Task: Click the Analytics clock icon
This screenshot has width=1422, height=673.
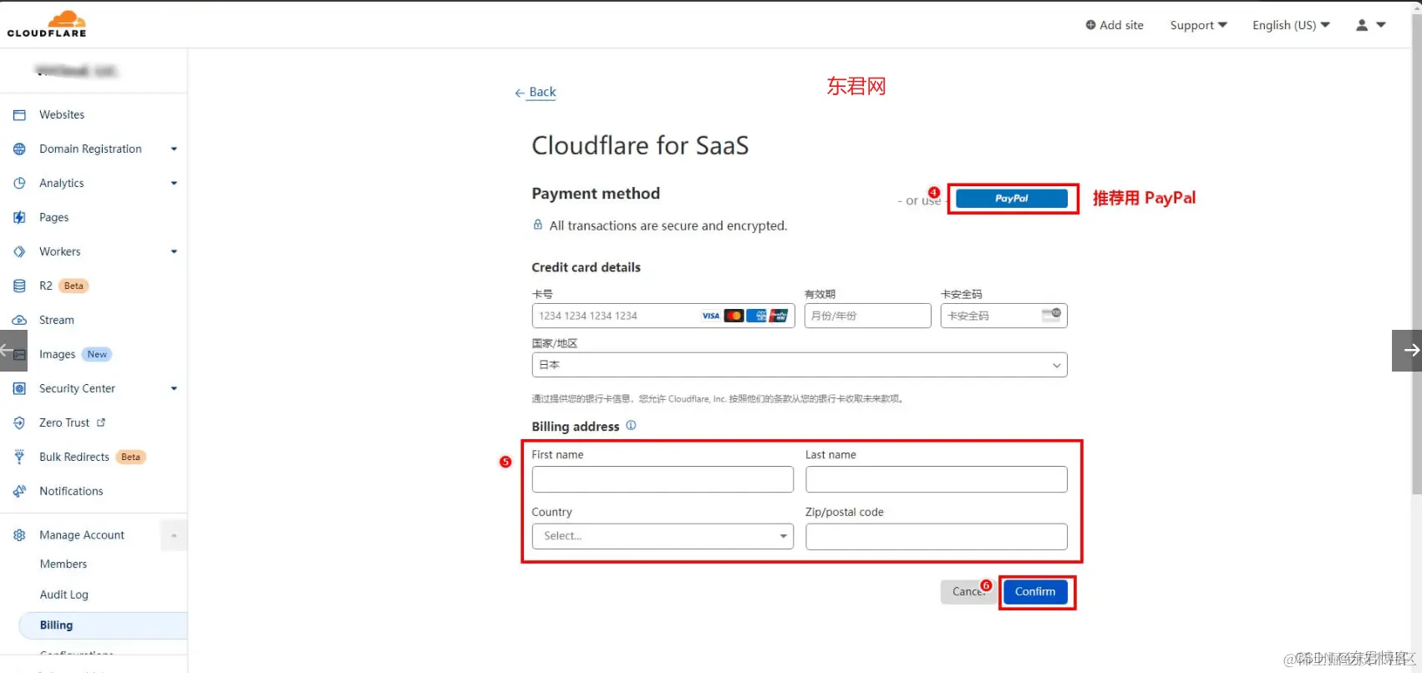Action: (x=19, y=183)
